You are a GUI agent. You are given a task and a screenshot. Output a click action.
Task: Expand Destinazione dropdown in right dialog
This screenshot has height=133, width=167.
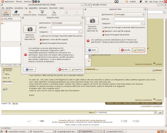pyautogui.click(x=129, y=15)
